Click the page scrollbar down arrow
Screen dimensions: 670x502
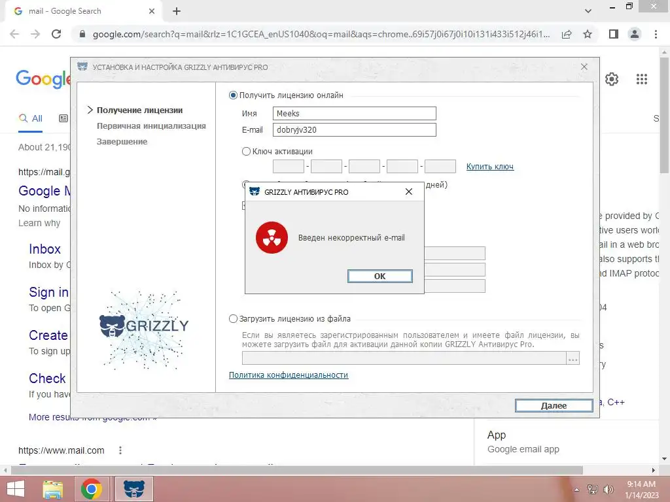tap(664, 460)
